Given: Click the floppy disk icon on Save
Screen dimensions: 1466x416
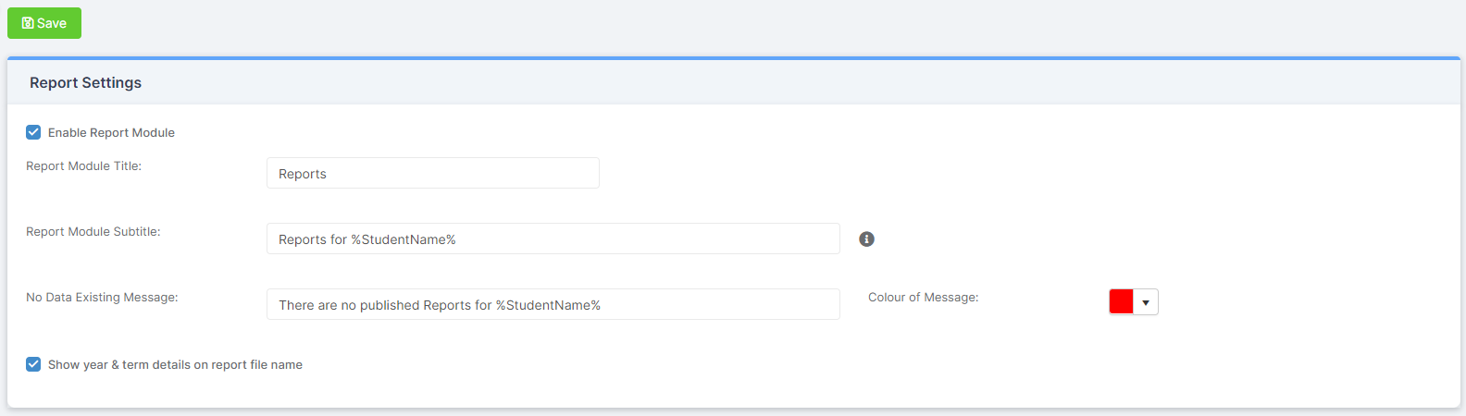Looking at the screenshot, I should tap(28, 23).
